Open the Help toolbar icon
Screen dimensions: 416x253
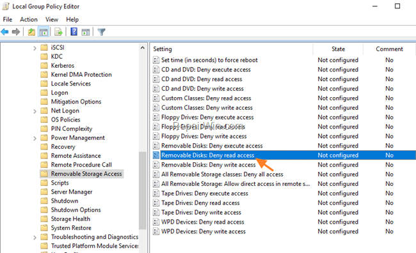(x=74, y=32)
